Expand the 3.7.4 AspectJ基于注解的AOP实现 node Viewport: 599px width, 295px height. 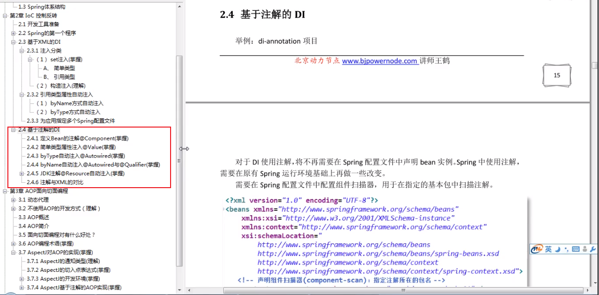point(22,288)
